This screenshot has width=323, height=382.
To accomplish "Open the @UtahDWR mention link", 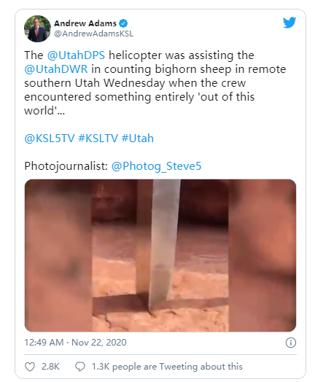I will coord(56,69).
